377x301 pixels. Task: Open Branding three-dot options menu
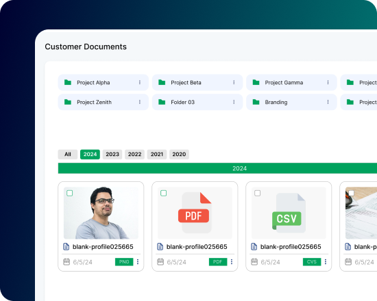(x=328, y=102)
